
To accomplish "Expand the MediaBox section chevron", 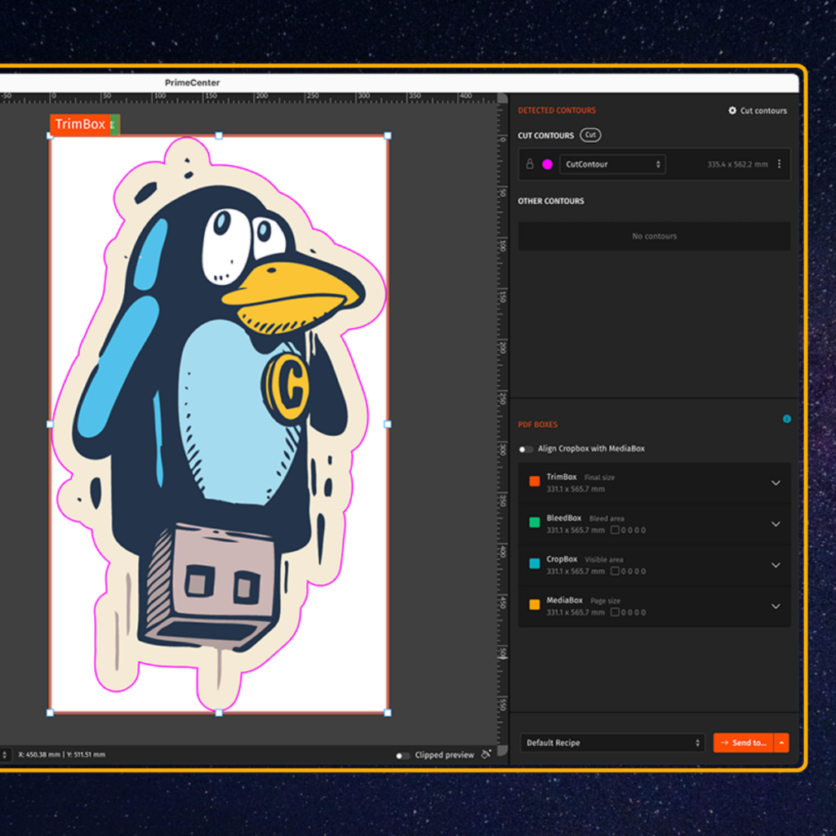I will 776,606.
